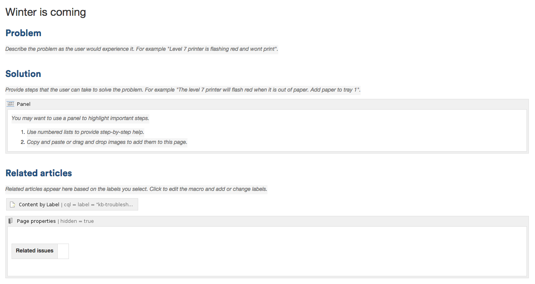This screenshot has height=284, width=535.
Task: Click the Page properties macro title
Action: [36, 221]
